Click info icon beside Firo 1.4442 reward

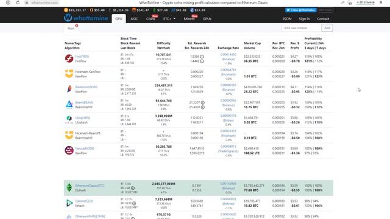[202, 61]
